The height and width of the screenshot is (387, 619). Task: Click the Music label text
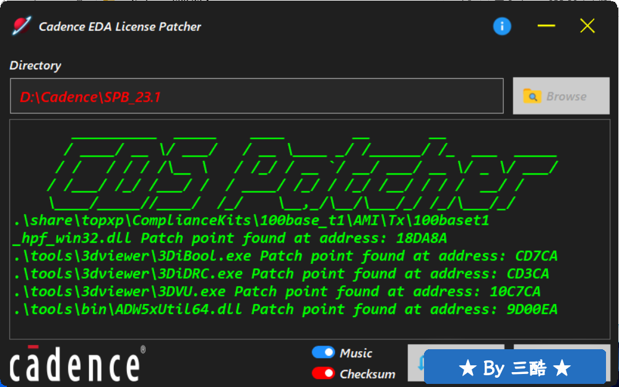(x=356, y=353)
